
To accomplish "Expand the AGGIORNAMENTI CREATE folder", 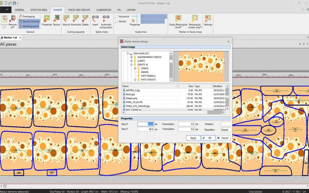I will [131, 58].
